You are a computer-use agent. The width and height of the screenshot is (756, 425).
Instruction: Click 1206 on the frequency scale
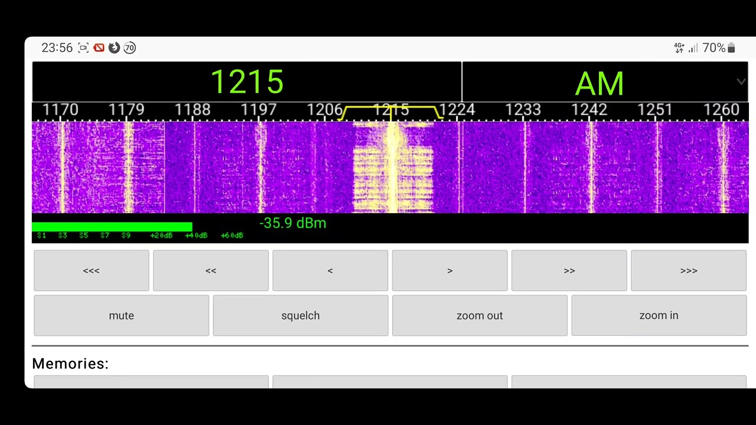tap(325, 110)
